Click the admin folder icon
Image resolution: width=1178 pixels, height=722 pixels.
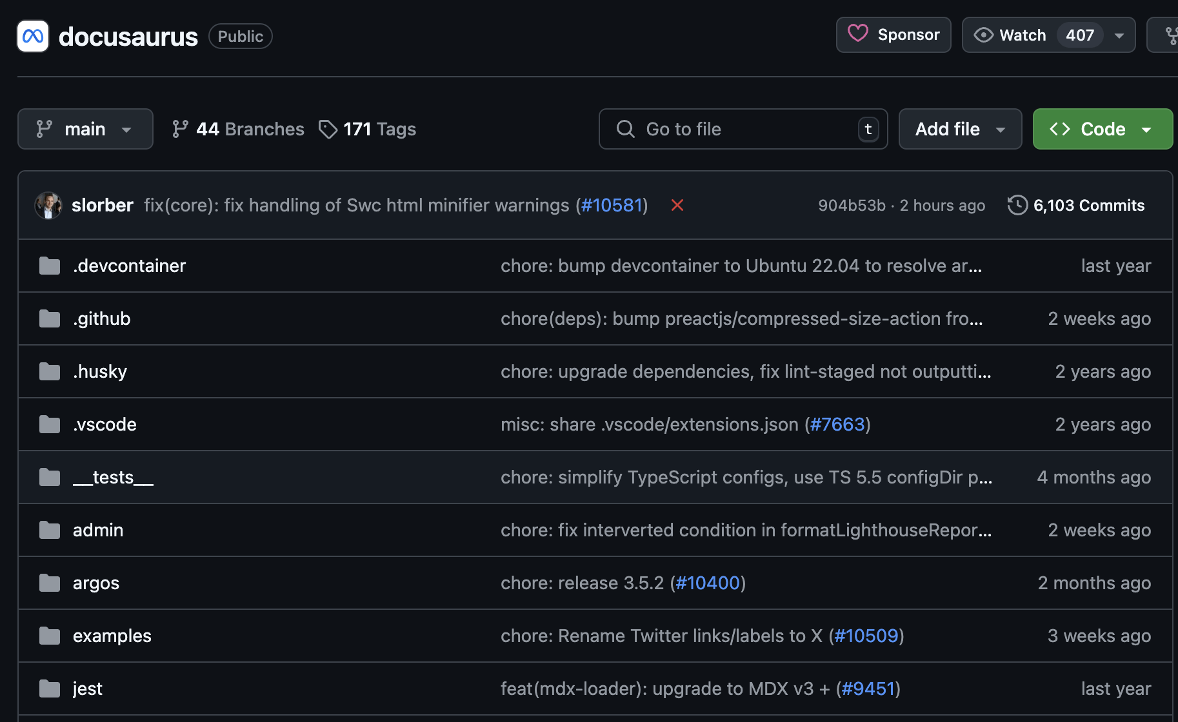tap(50, 530)
